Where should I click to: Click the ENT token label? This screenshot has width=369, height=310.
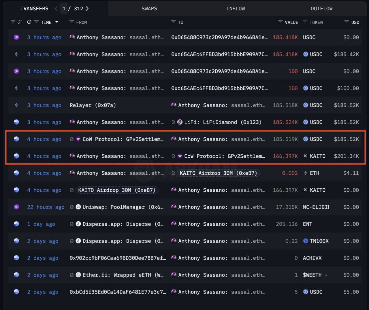click(308, 224)
